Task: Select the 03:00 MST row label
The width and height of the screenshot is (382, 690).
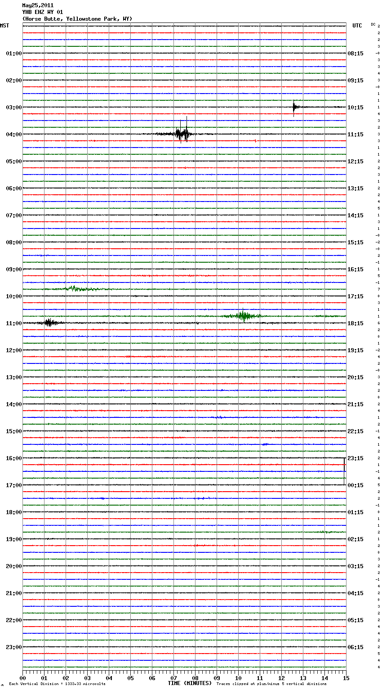Action: 13,108
